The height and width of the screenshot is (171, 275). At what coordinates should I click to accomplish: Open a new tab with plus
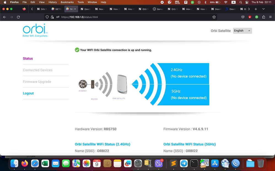[x=256, y=9]
